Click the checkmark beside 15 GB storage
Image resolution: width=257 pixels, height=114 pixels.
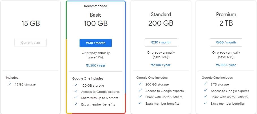point(10,84)
